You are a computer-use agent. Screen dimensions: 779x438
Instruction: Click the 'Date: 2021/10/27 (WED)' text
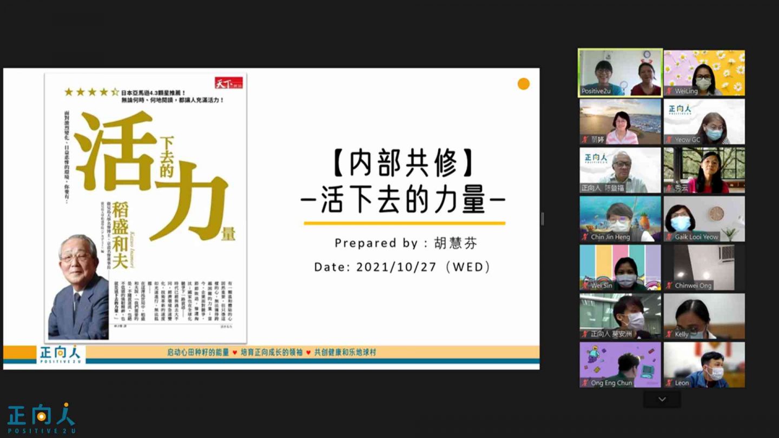click(403, 267)
